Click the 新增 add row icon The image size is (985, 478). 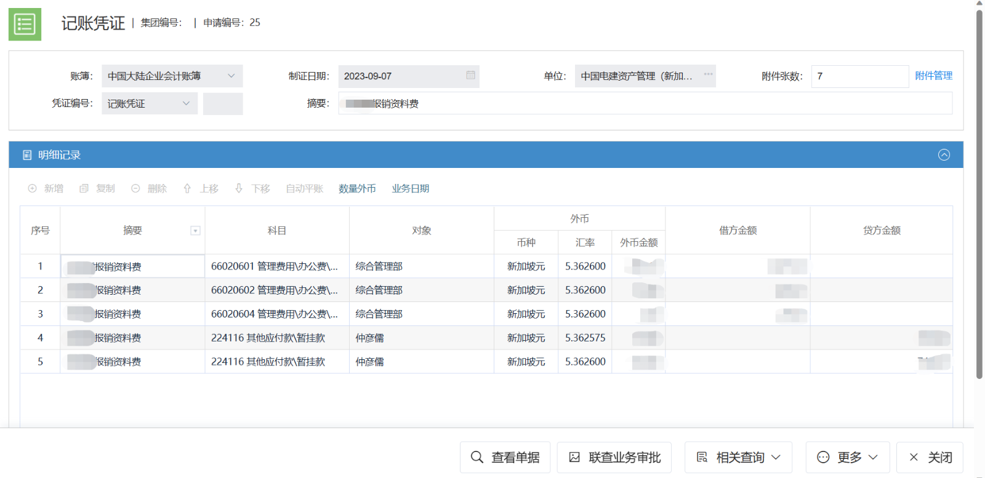(33, 189)
